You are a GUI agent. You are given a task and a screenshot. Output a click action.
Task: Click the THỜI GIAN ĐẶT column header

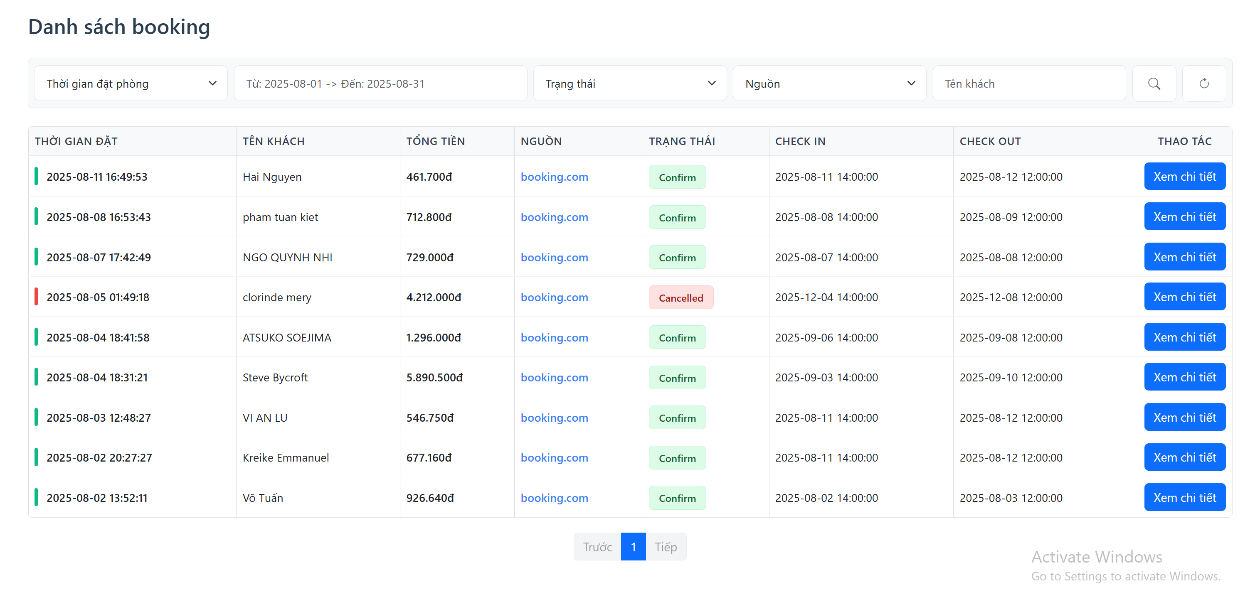click(76, 141)
